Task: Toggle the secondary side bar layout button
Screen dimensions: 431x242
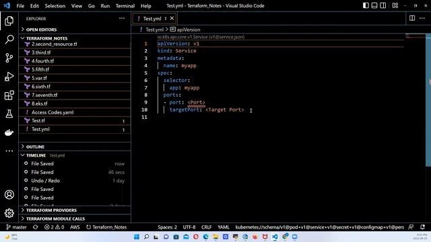Action: pos(383,5)
